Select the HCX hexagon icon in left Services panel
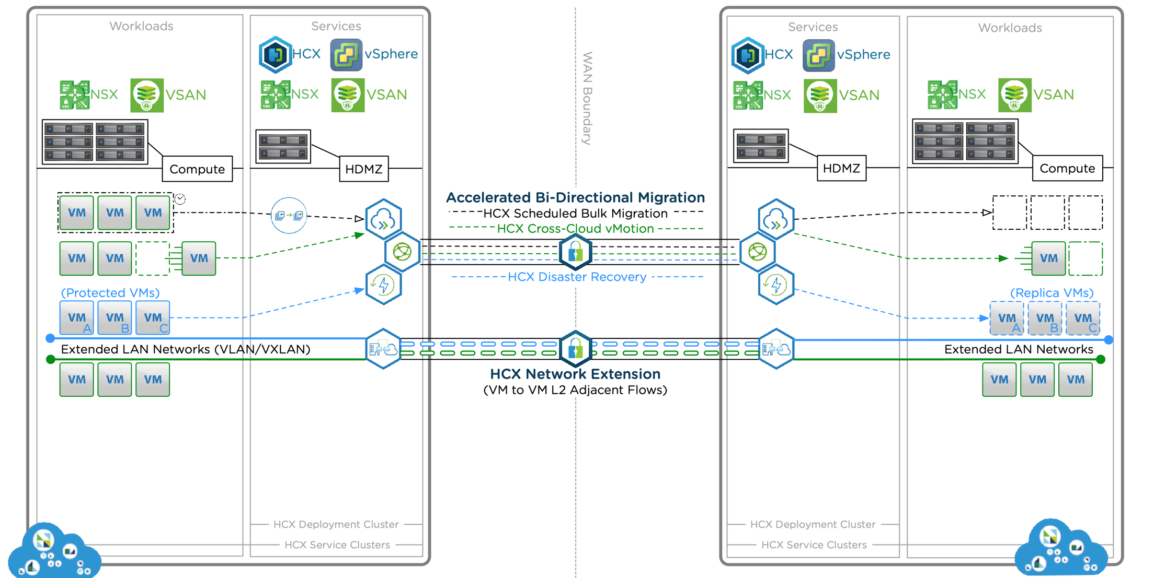Image resolution: width=1154 pixels, height=578 pixels. point(275,54)
